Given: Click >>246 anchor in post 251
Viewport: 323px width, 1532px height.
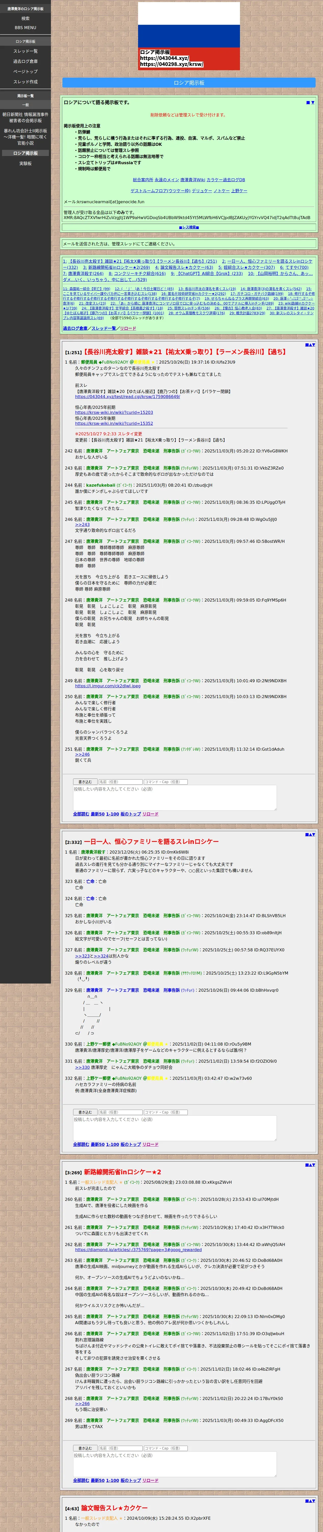Looking at the screenshot, I should 82,754.
